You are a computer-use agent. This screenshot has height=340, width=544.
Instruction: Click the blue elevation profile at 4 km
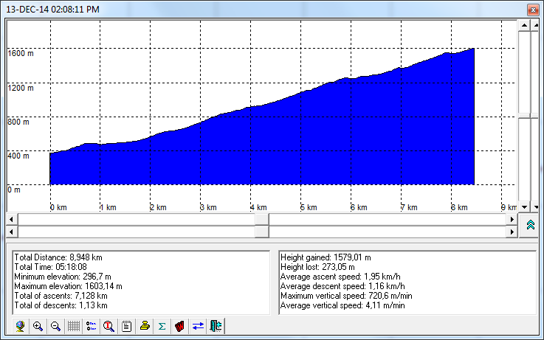pos(253,148)
